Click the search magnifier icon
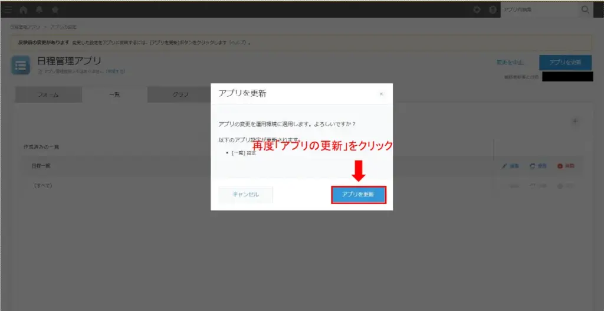Viewport: 604px width, 311px height. (585, 10)
